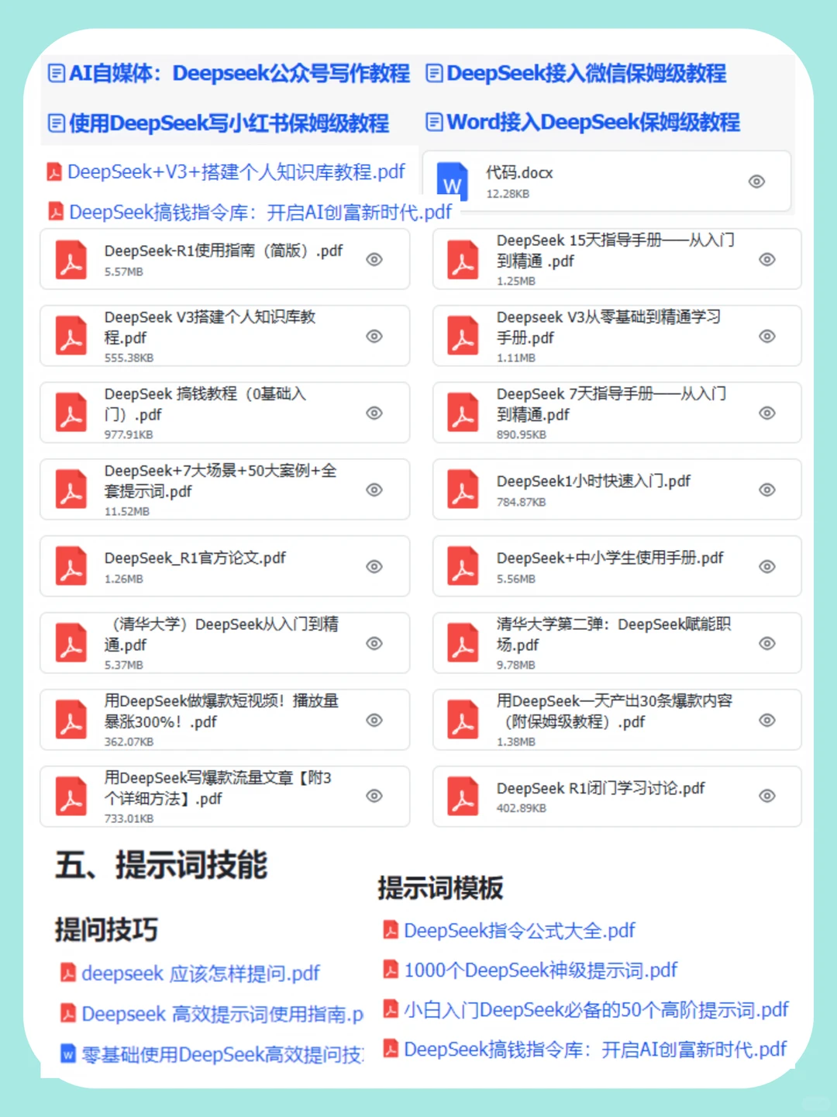Open deepseek 应该怎样提问.pdf link
The height and width of the screenshot is (1117, 837).
201,973
